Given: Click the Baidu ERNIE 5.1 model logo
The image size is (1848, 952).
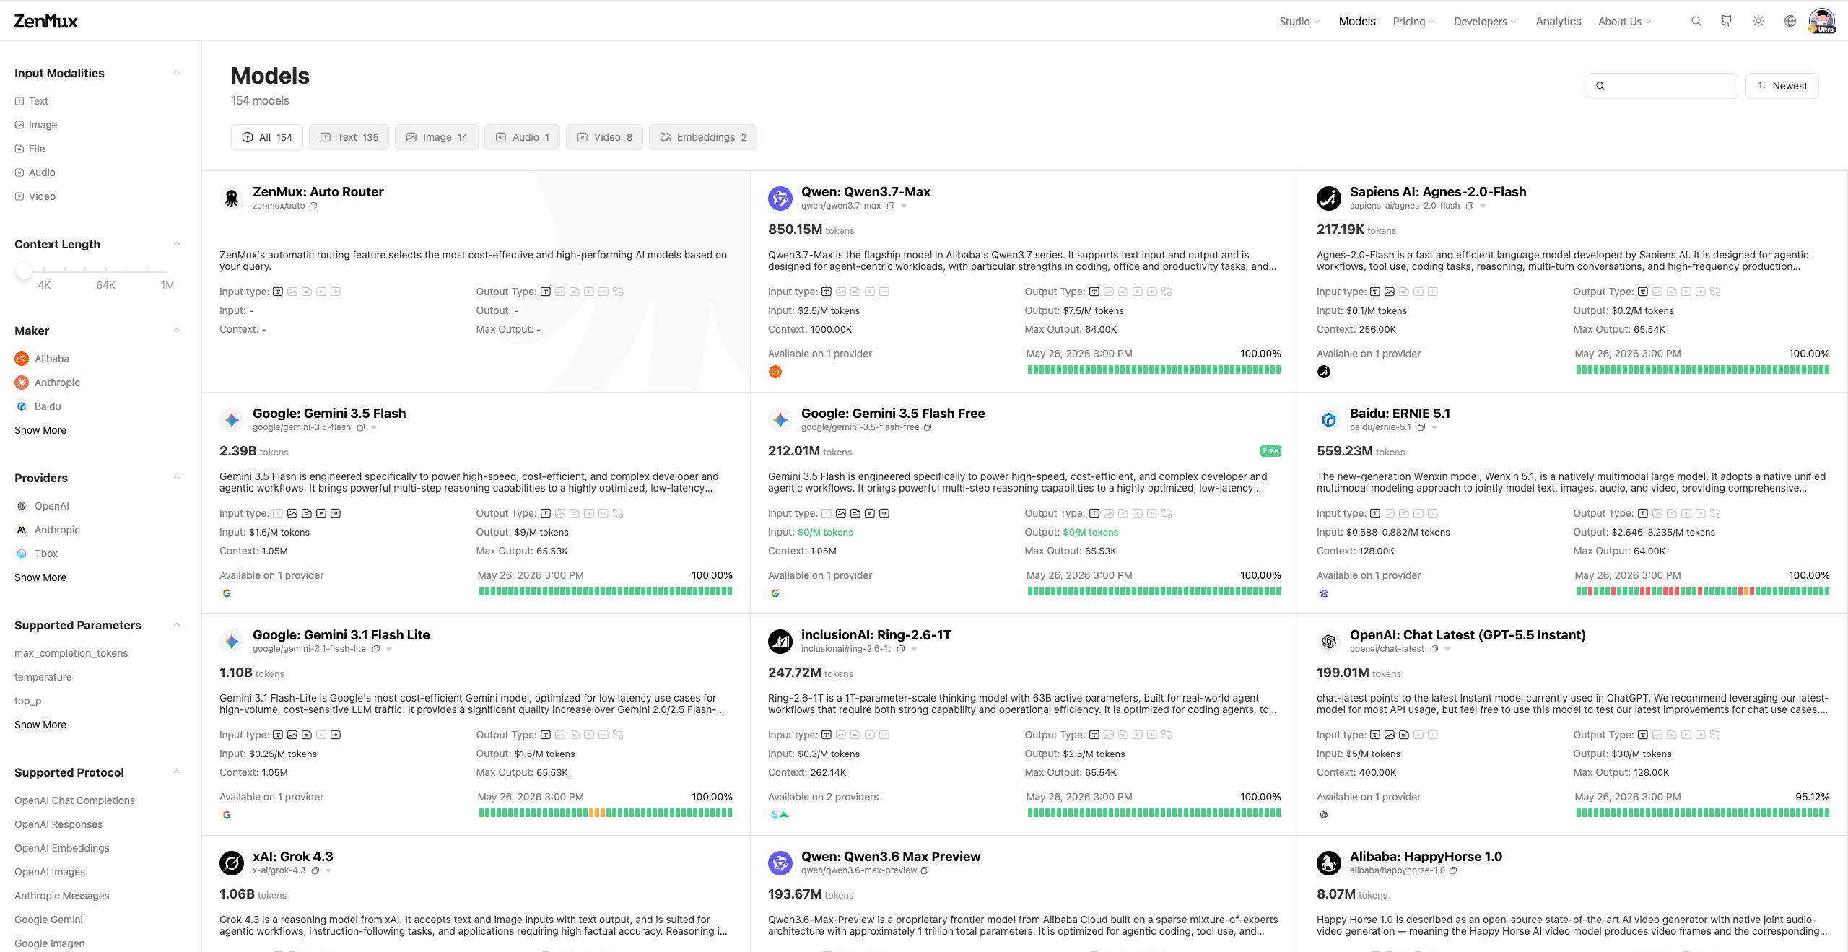Looking at the screenshot, I should click(x=1329, y=419).
